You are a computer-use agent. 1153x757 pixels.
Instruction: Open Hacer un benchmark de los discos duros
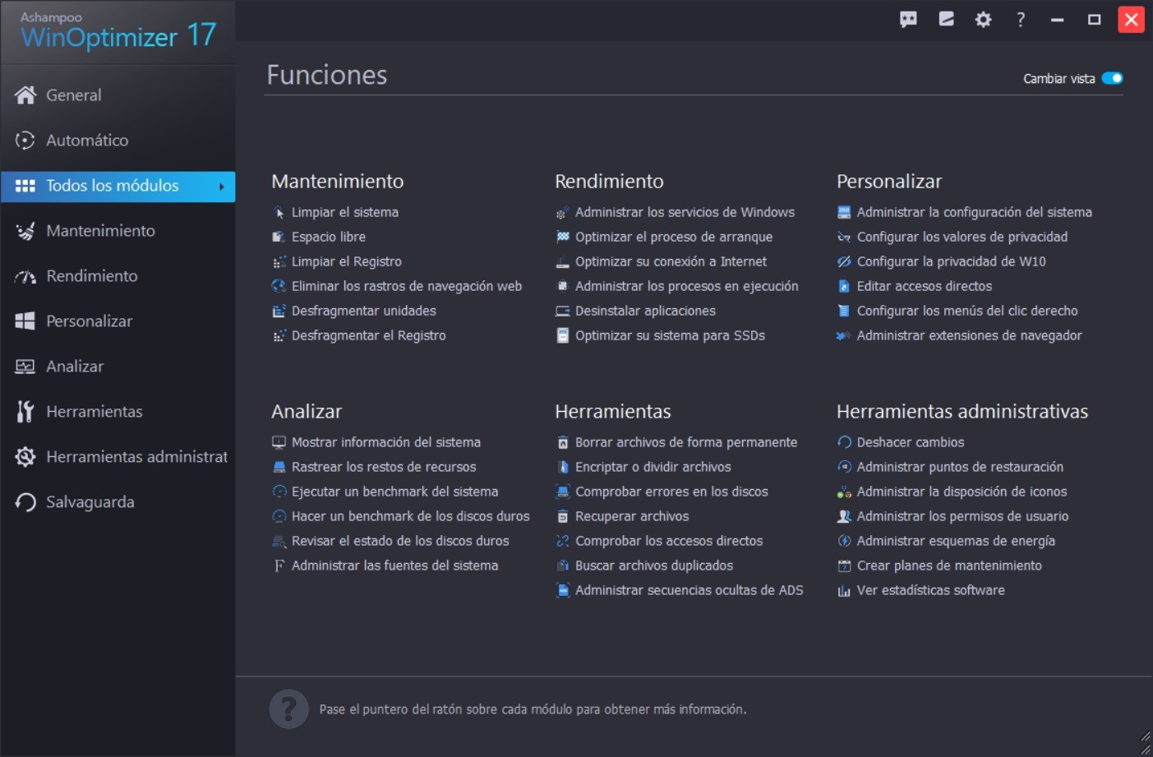(x=410, y=516)
